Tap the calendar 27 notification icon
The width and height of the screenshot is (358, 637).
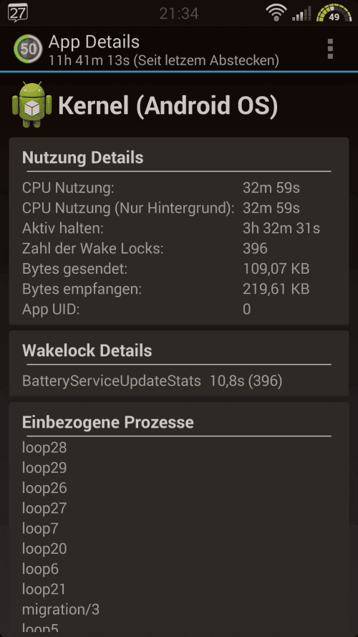18,13
